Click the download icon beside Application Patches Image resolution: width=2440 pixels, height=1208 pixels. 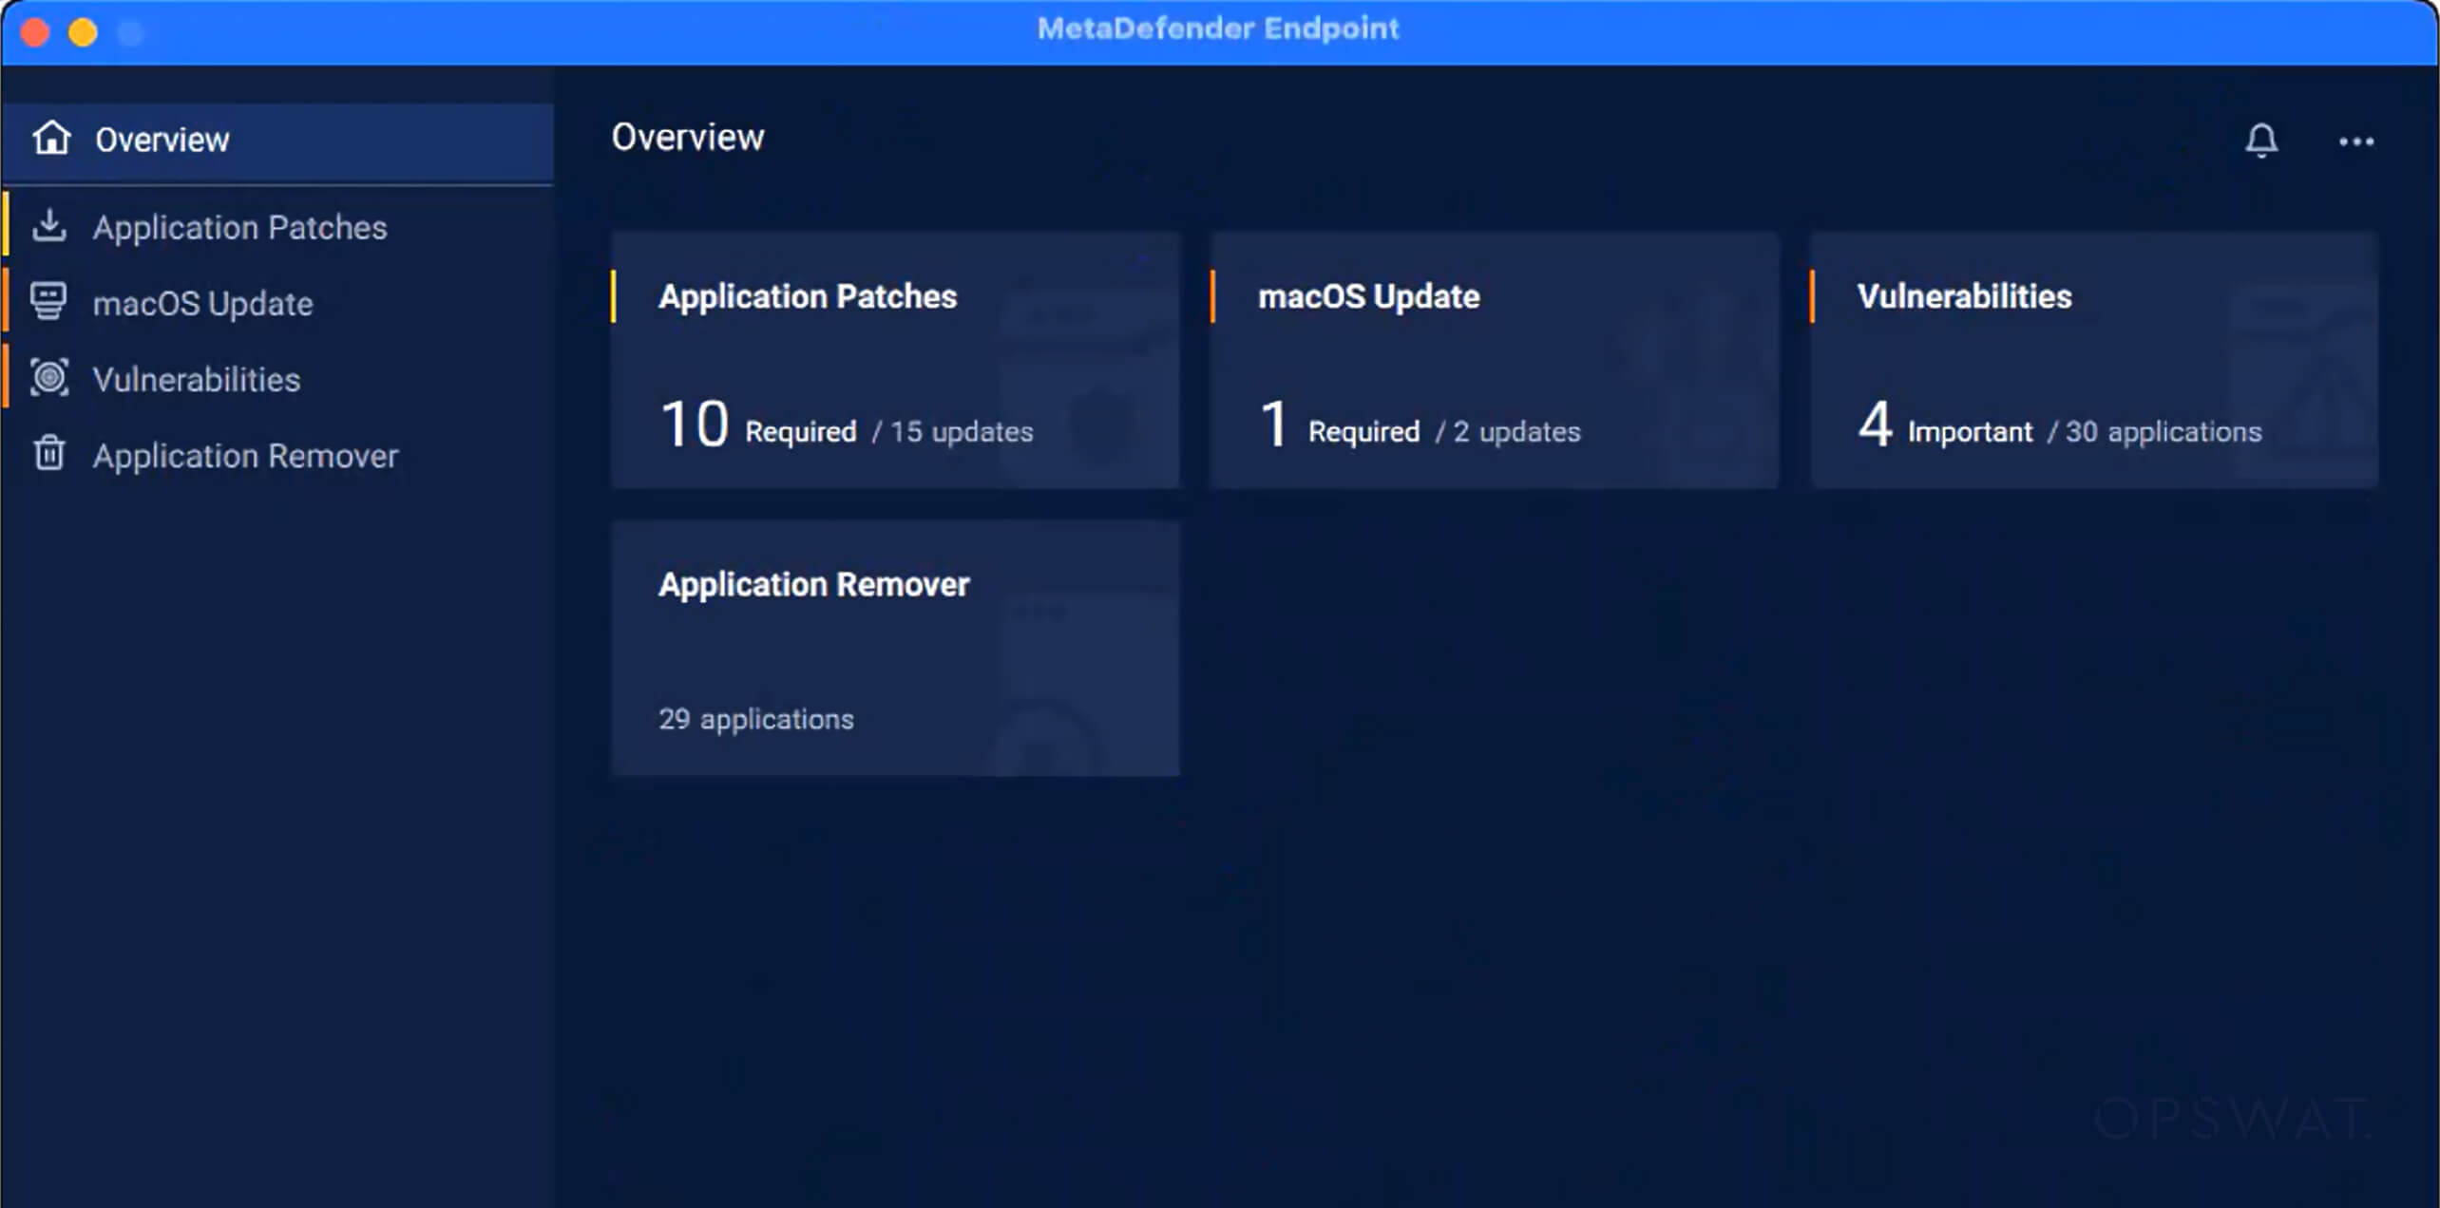click(x=49, y=226)
